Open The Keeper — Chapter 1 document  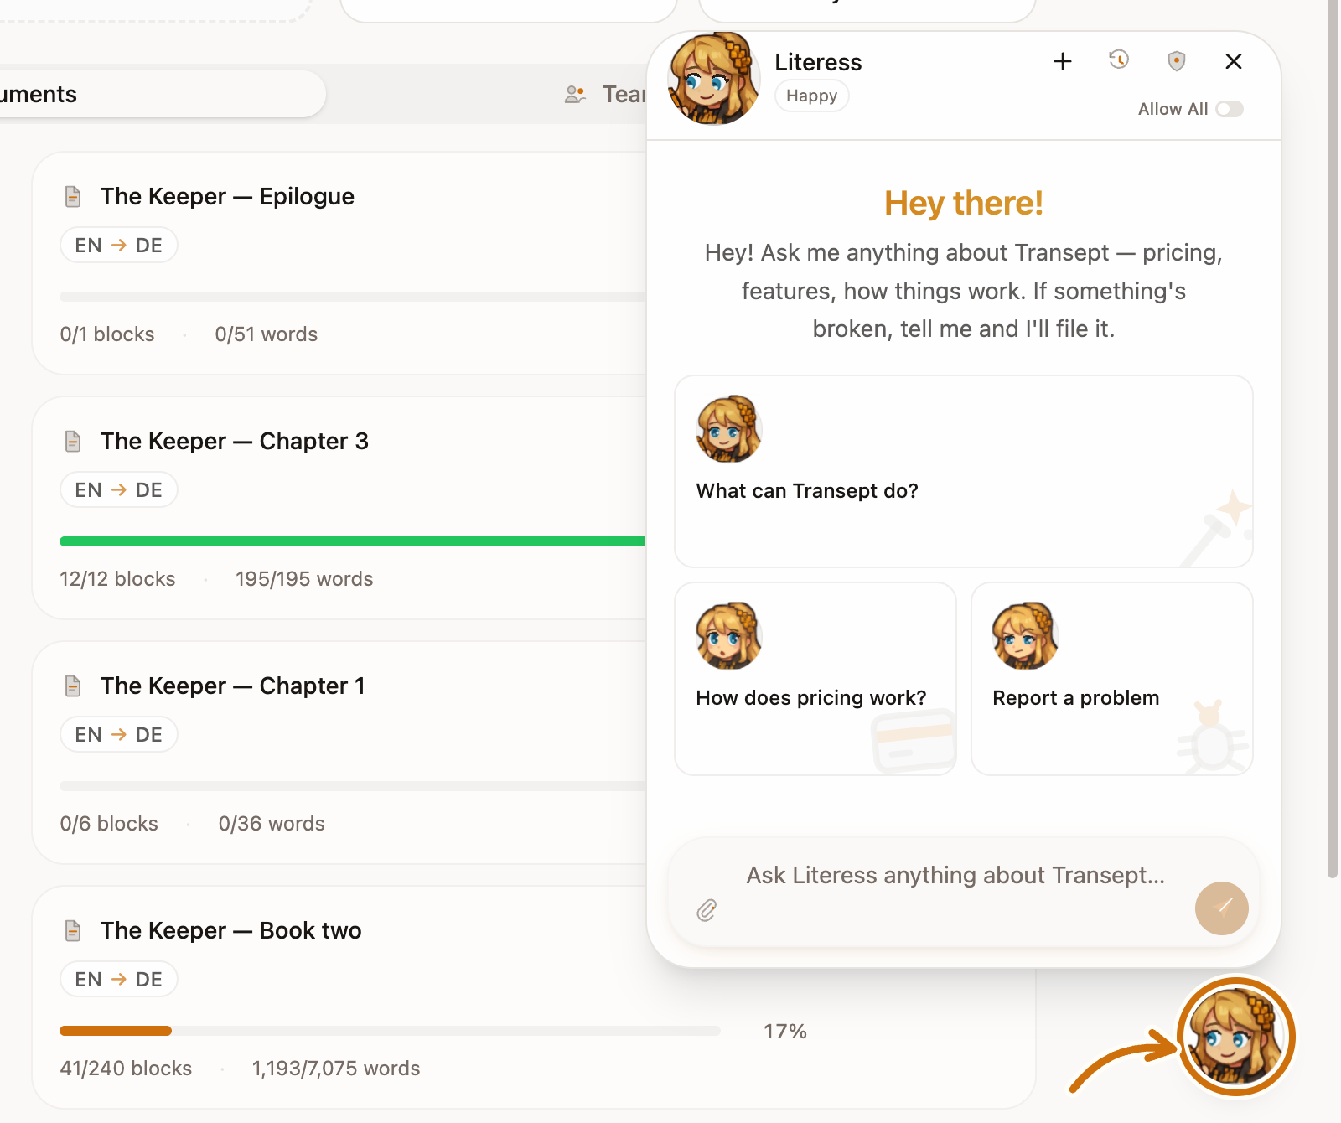(232, 686)
